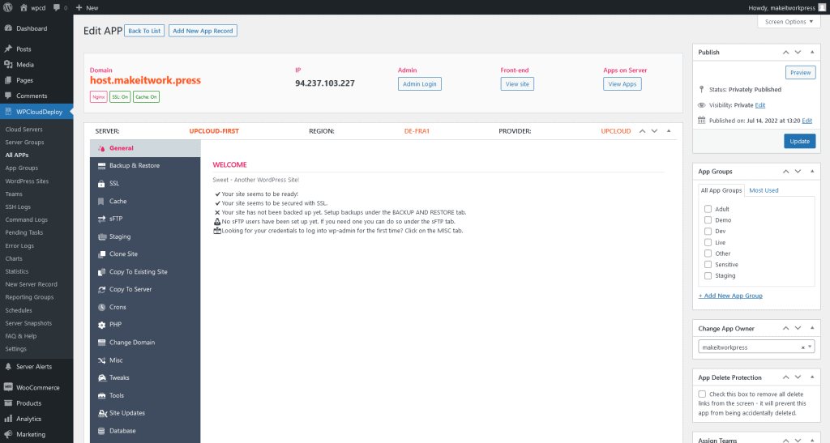Collapse the Change App Owner panel
Viewport: 830px width, 443px height.
click(x=812, y=328)
